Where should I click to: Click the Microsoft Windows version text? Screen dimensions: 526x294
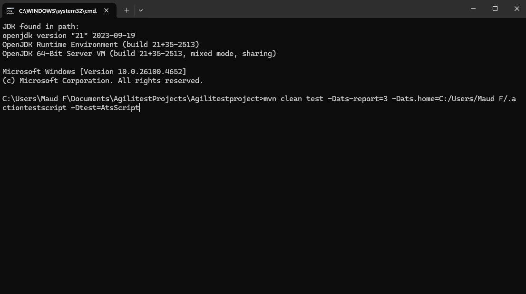tap(94, 72)
